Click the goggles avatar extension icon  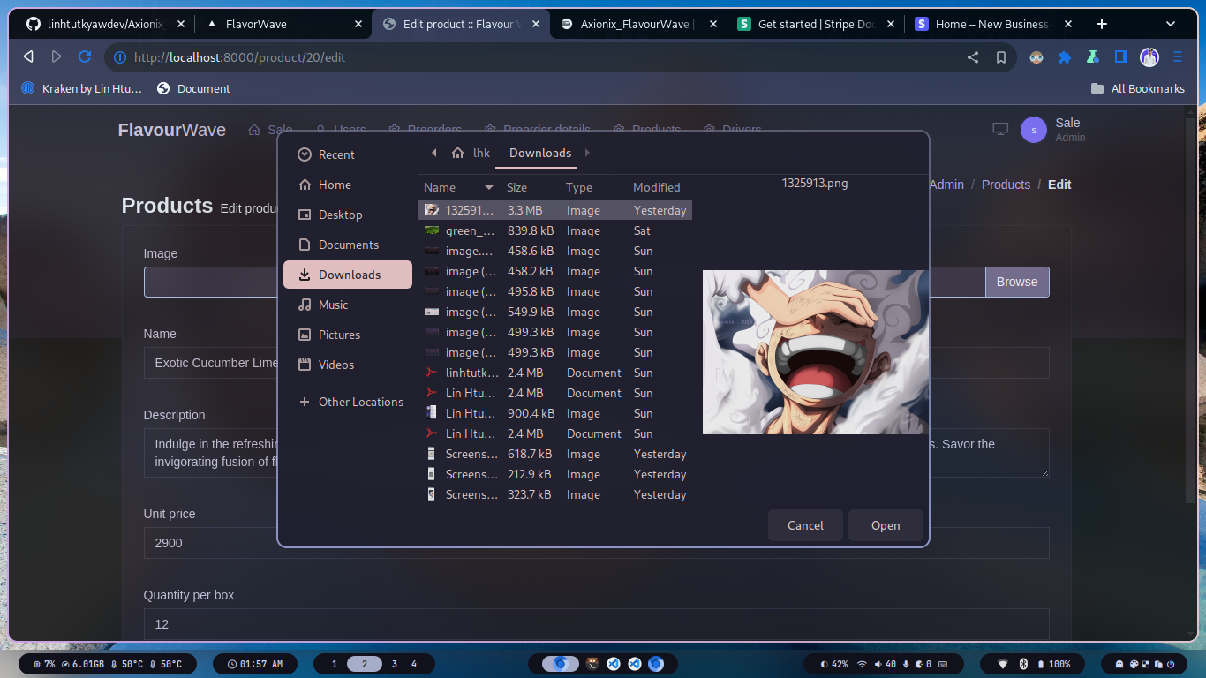coord(1036,57)
